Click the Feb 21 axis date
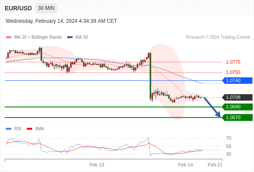This screenshot has height=172, width=254. (x=215, y=165)
